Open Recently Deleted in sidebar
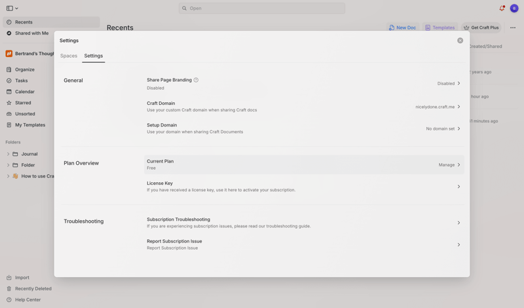524x308 pixels. pos(33,288)
